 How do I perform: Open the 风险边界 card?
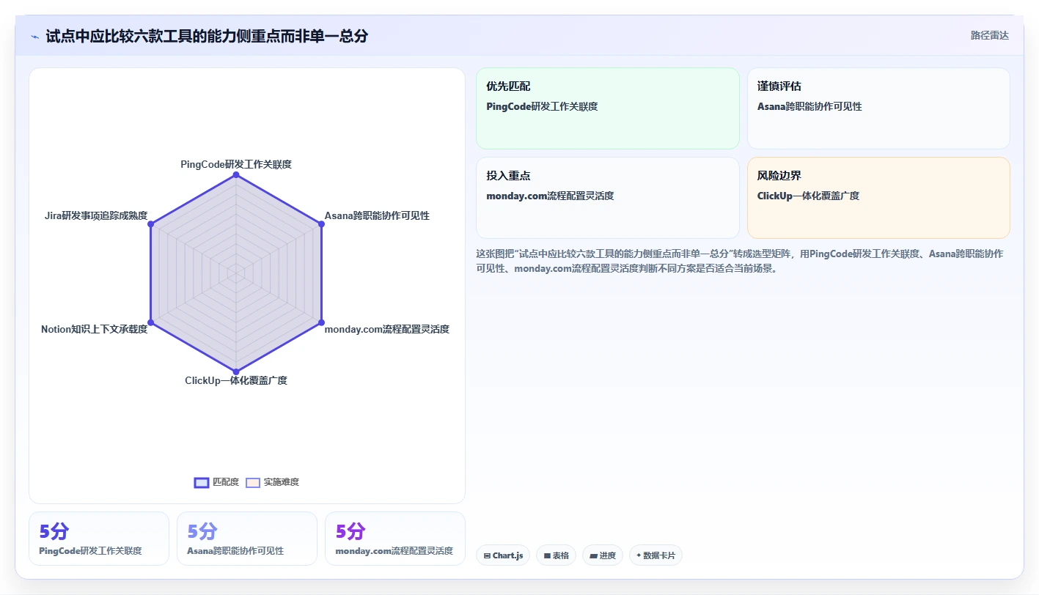(x=878, y=198)
